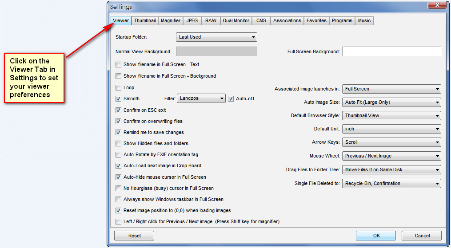Enable Show Hidden files and folders
This screenshot has height=248, width=451.
tap(118, 143)
